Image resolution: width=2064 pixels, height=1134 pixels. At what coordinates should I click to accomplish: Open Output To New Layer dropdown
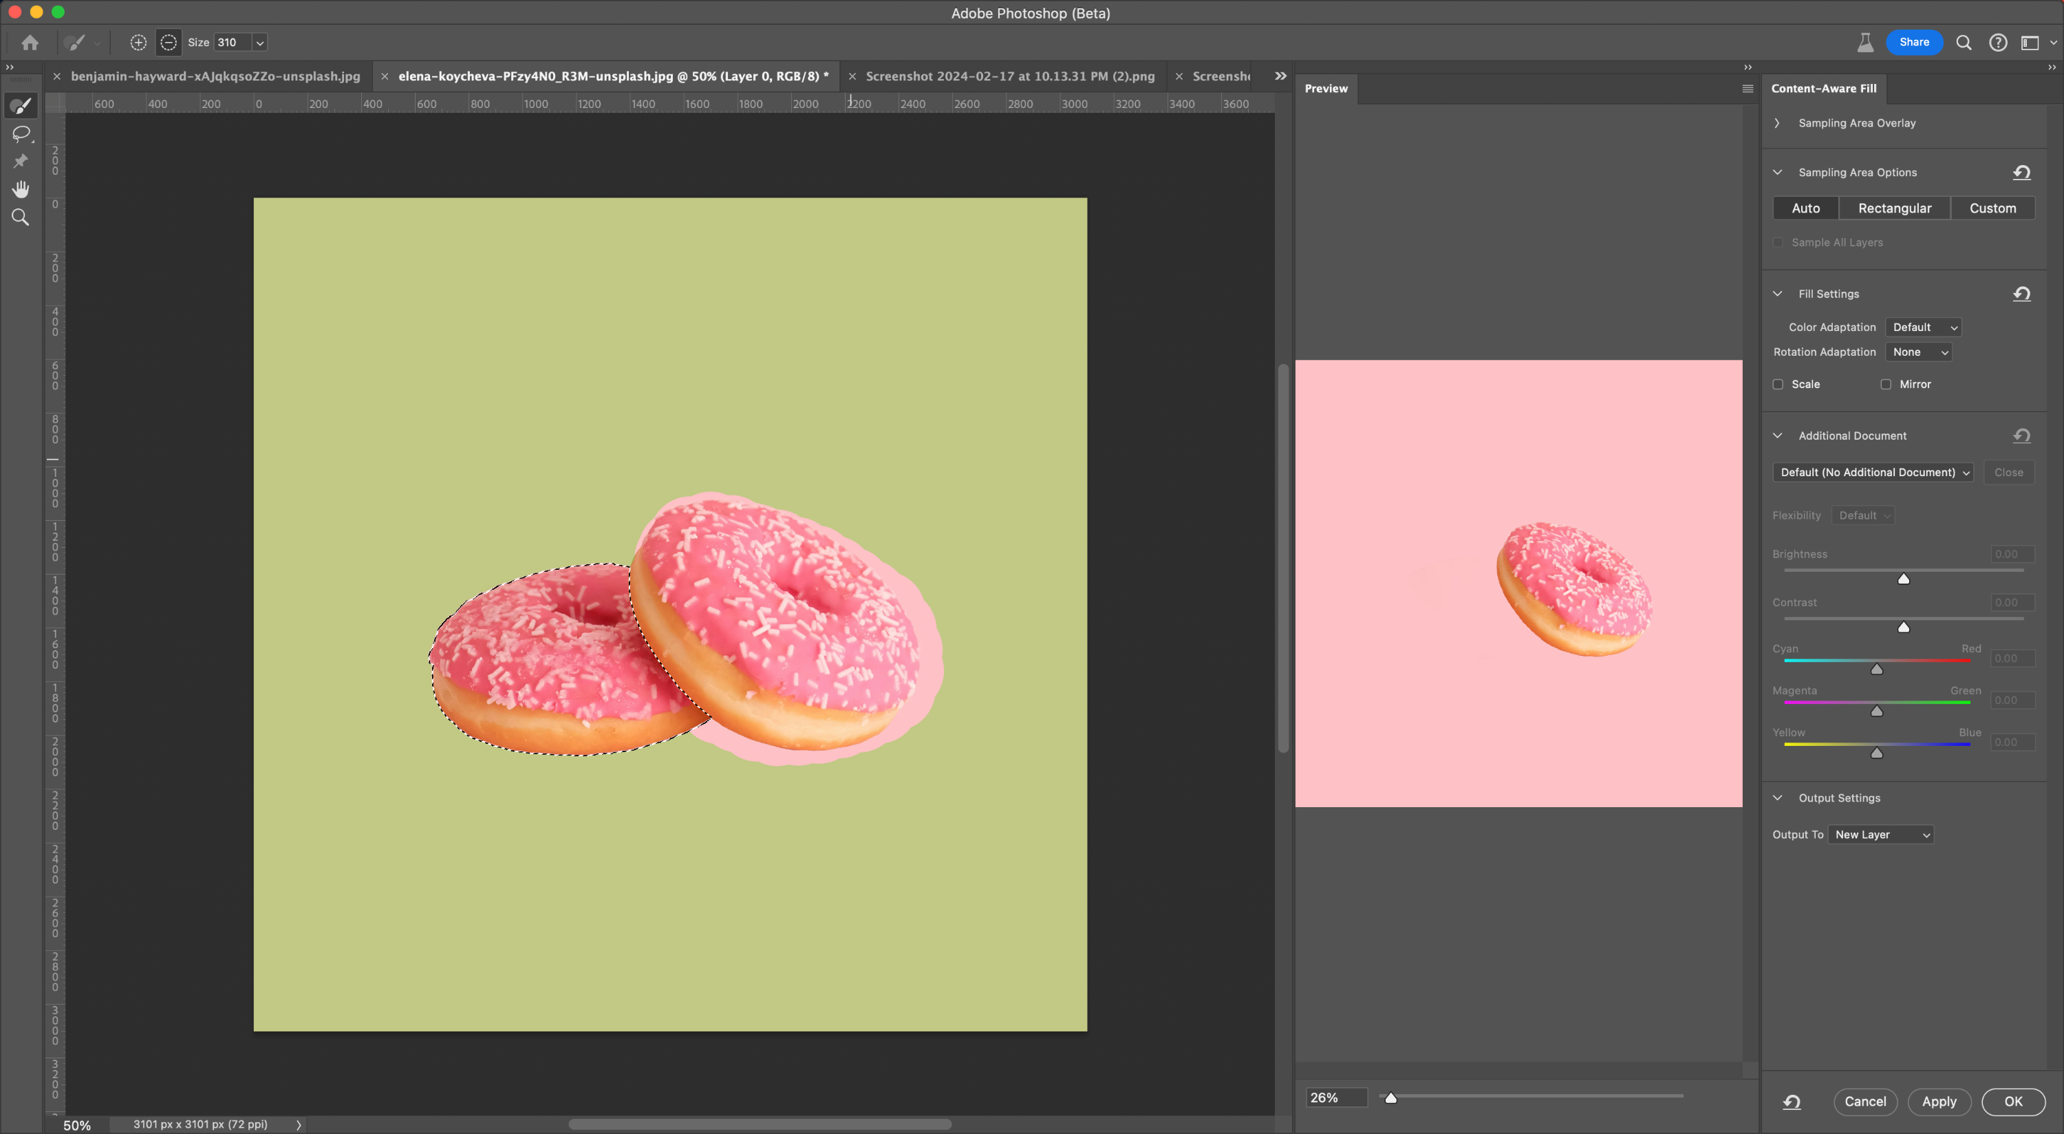(1880, 834)
